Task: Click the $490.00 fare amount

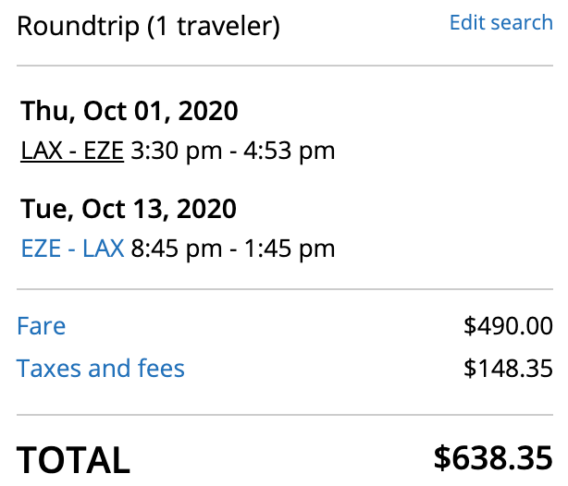Action: (508, 326)
